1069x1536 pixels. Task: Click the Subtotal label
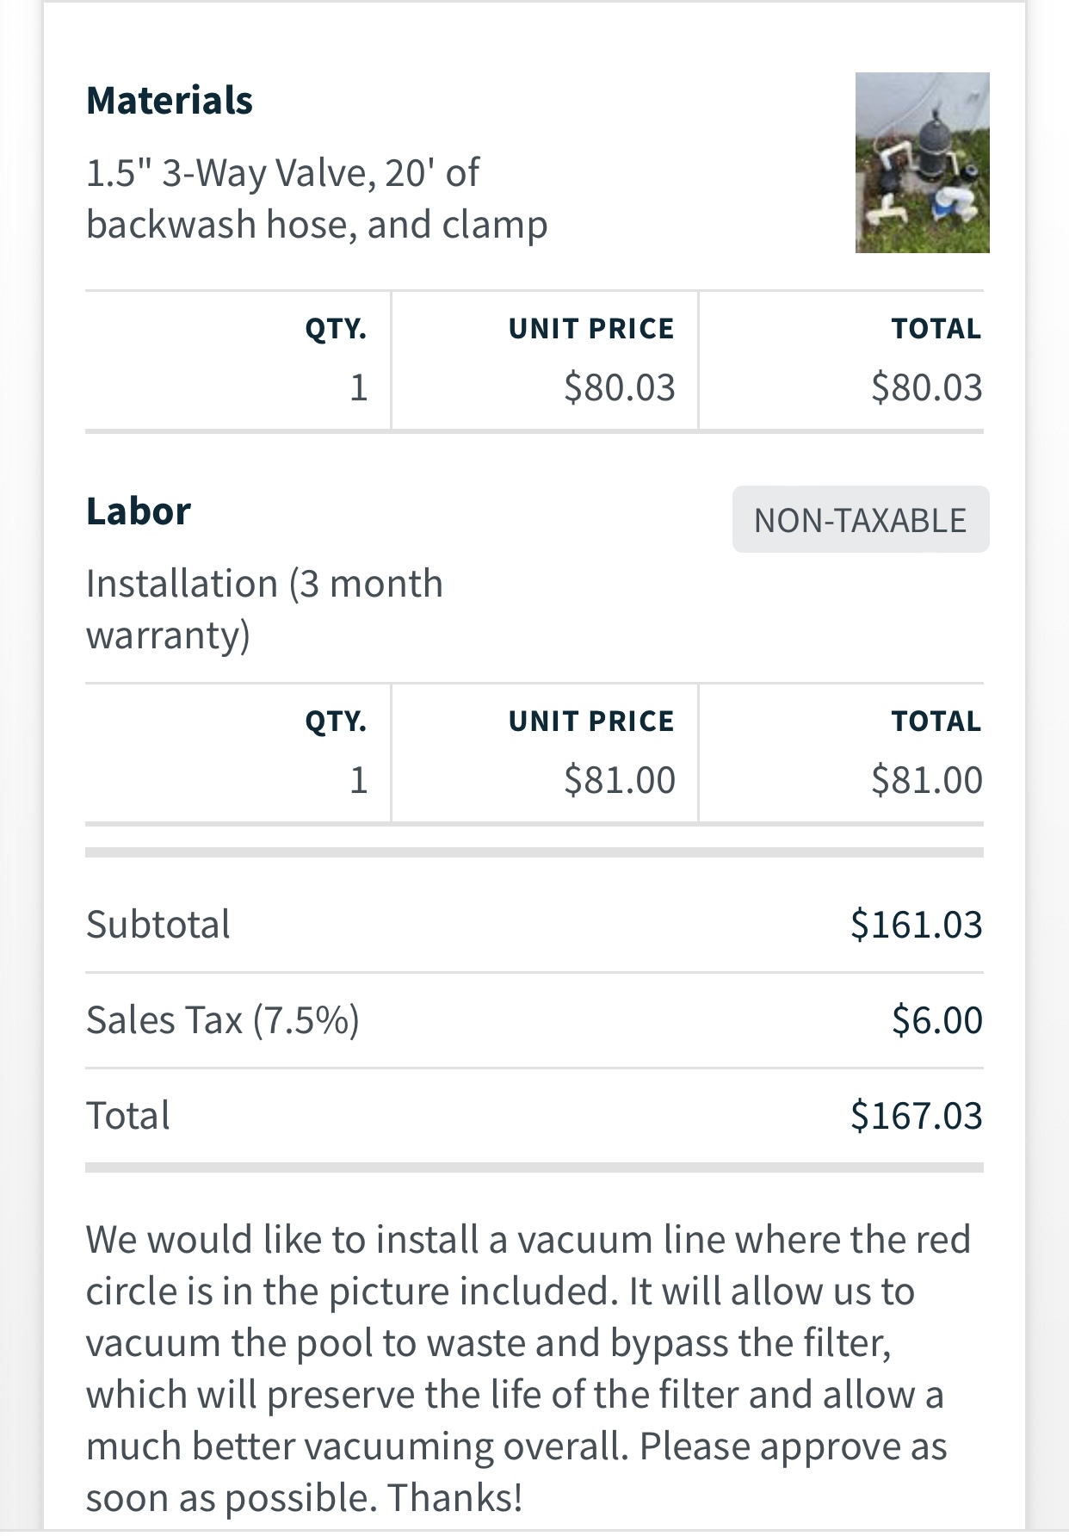click(158, 924)
